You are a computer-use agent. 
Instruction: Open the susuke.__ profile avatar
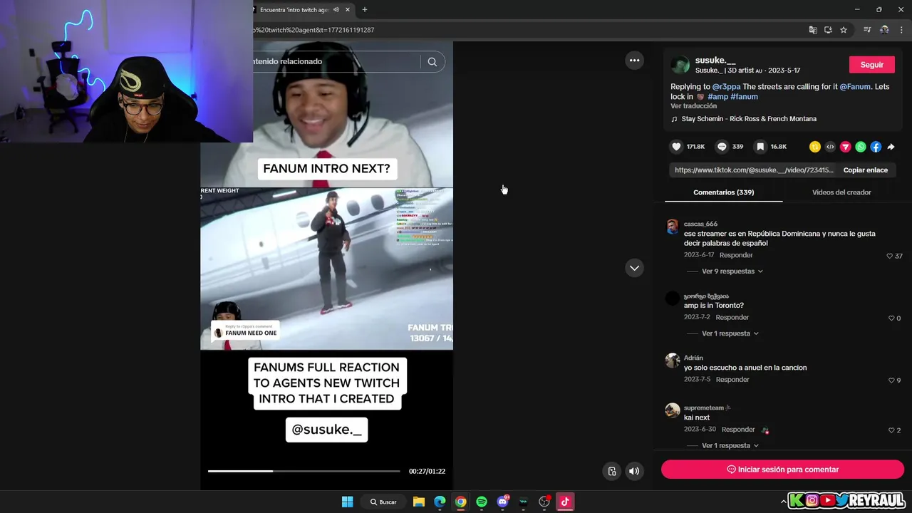coord(680,65)
